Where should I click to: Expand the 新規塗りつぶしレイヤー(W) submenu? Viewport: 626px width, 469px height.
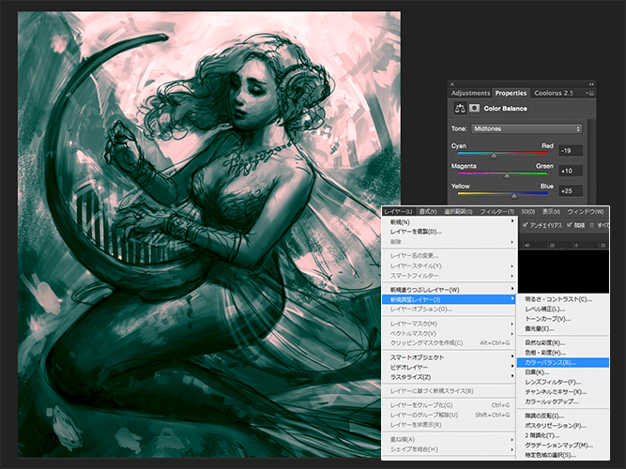point(450,290)
